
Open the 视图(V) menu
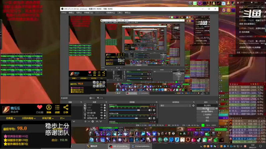79,13
